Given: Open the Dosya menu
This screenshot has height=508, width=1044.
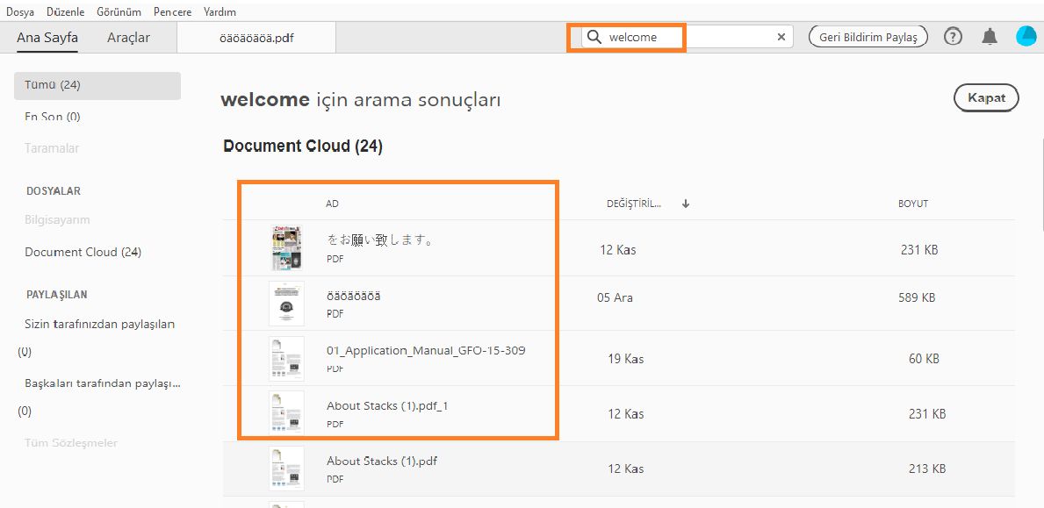Looking at the screenshot, I should [19, 11].
